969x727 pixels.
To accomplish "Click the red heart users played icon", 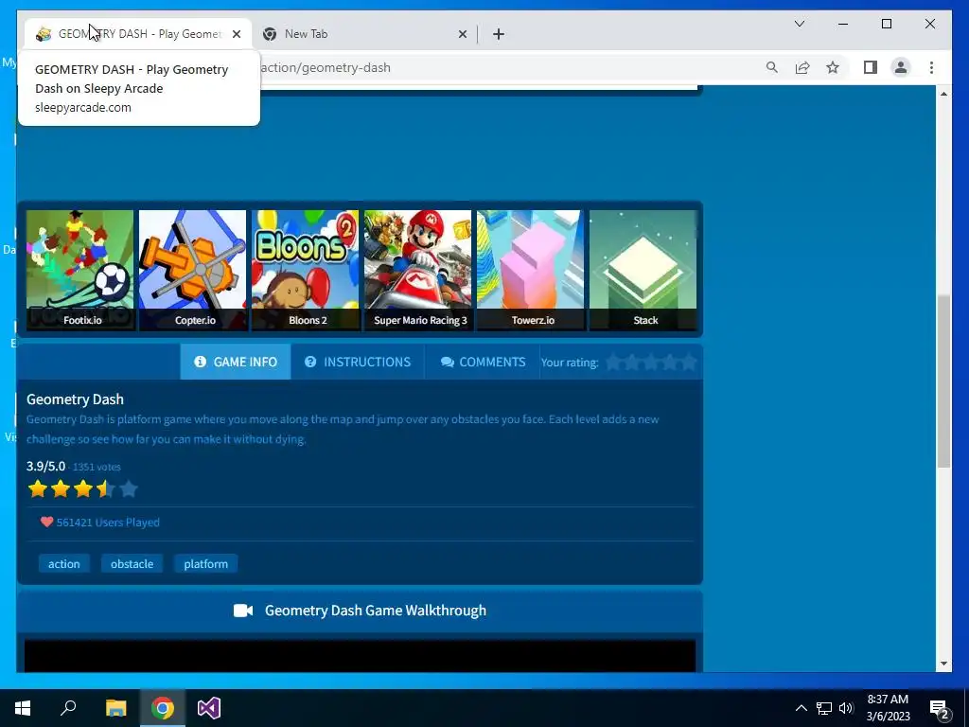I will tap(47, 522).
